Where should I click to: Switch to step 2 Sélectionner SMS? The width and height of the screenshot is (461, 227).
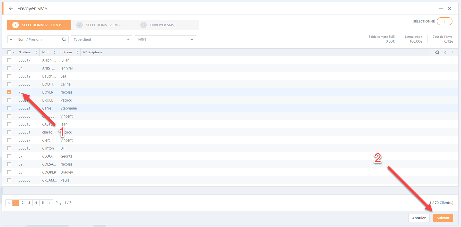103,25
